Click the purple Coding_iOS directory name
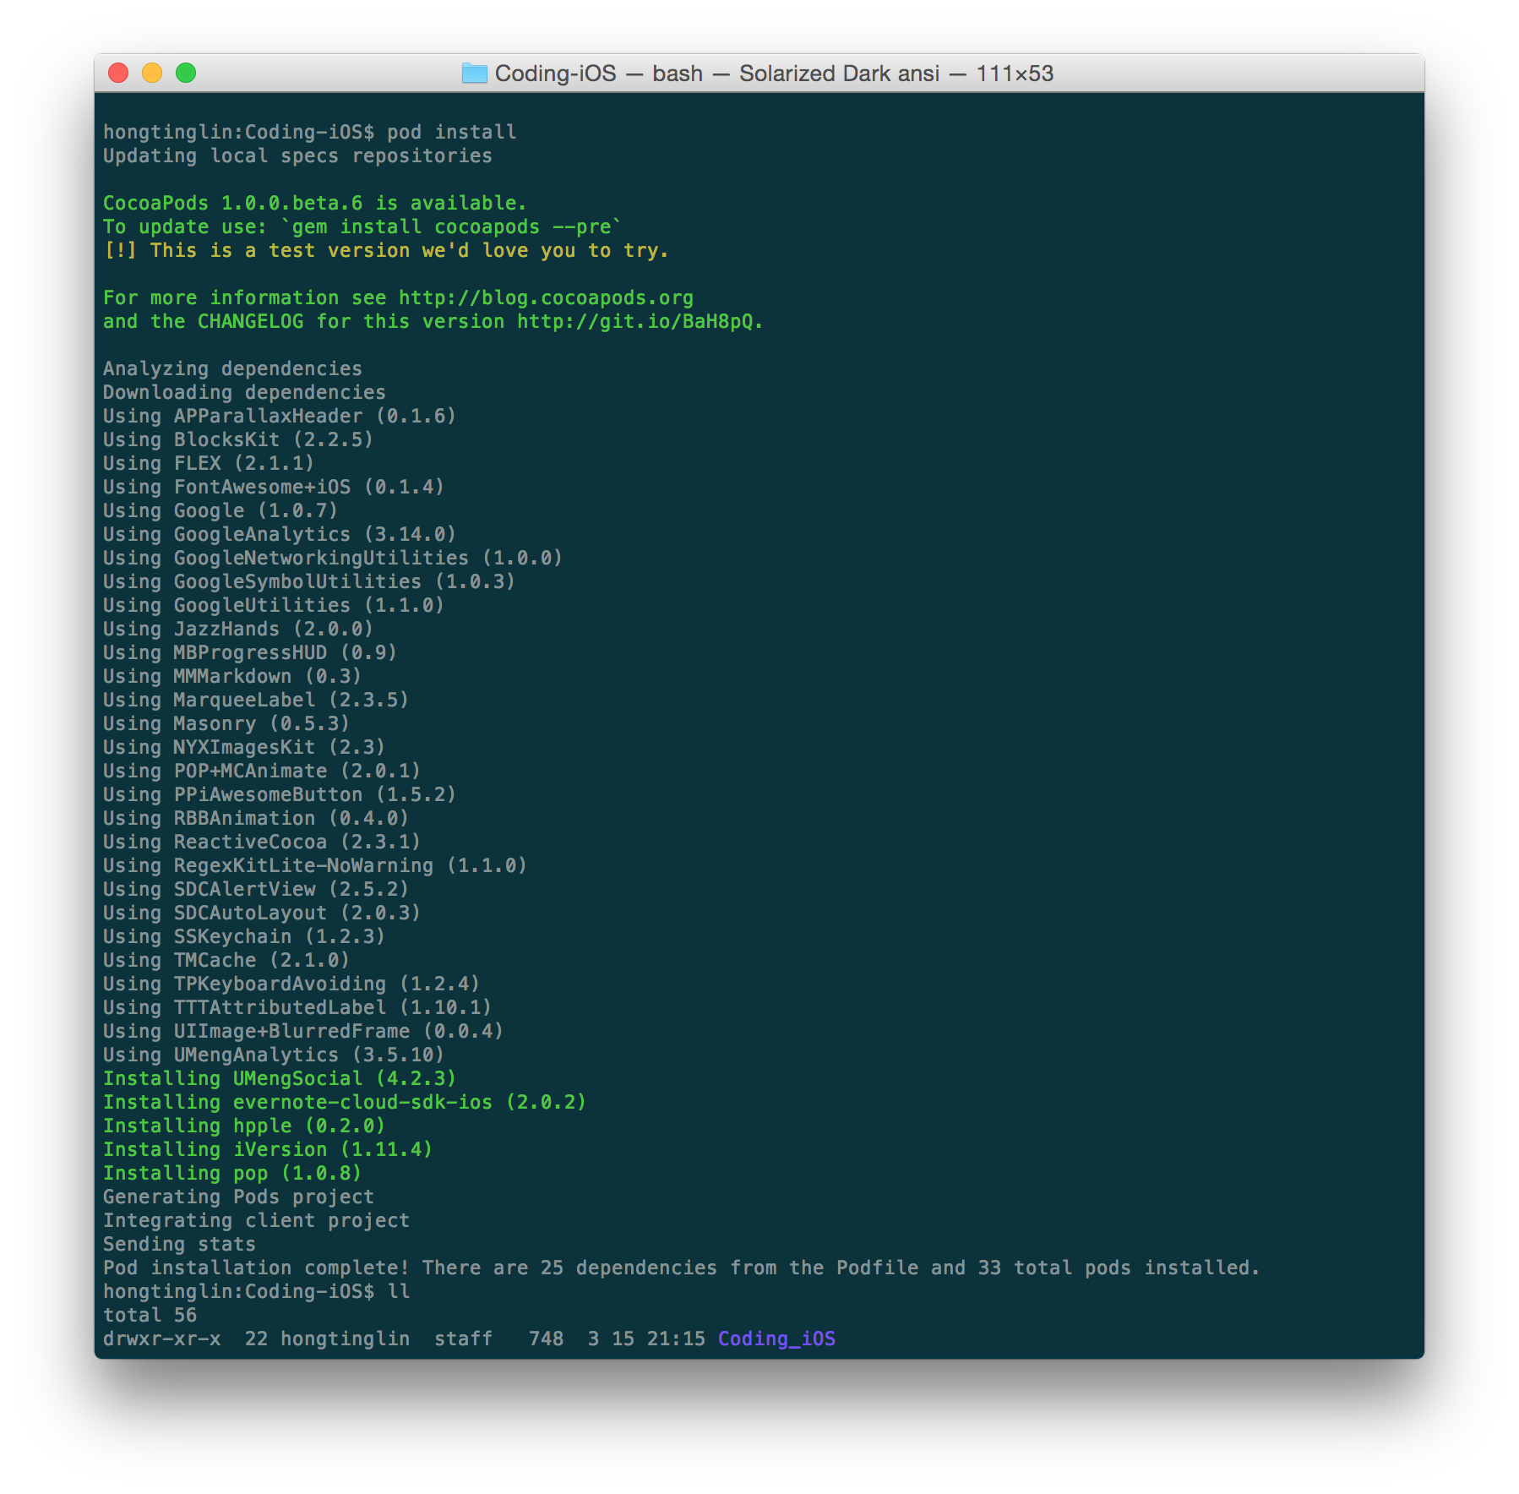1519x1494 pixels. point(776,1339)
